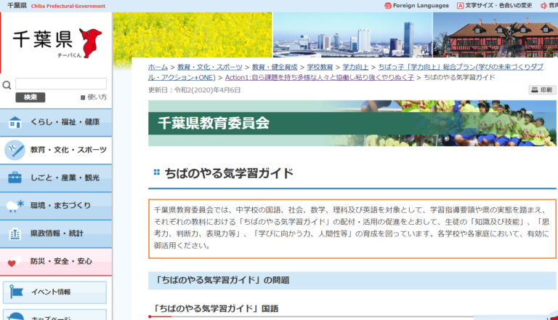This screenshot has width=558, height=320.
Task: Click the speaker audio icon
Action: 543,6
